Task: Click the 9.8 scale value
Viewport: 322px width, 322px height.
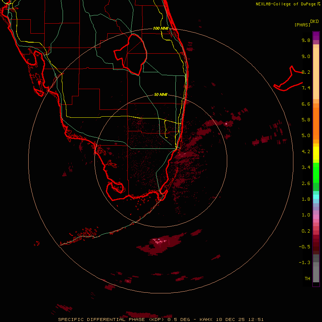Action: pyautogui.click(x=306, y=40)
